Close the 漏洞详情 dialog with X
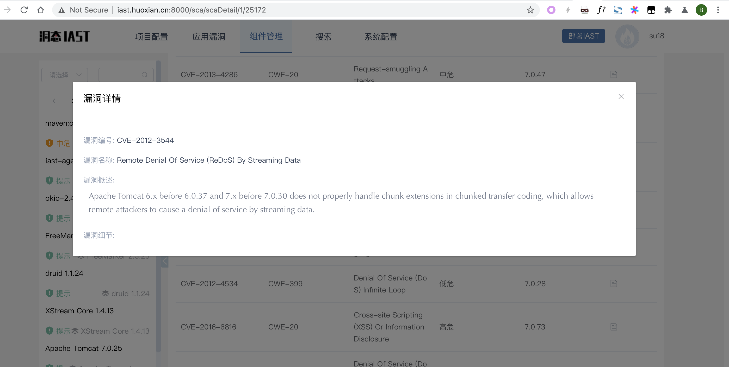Viewport: 729px width, 367px height. coord(621,96)
